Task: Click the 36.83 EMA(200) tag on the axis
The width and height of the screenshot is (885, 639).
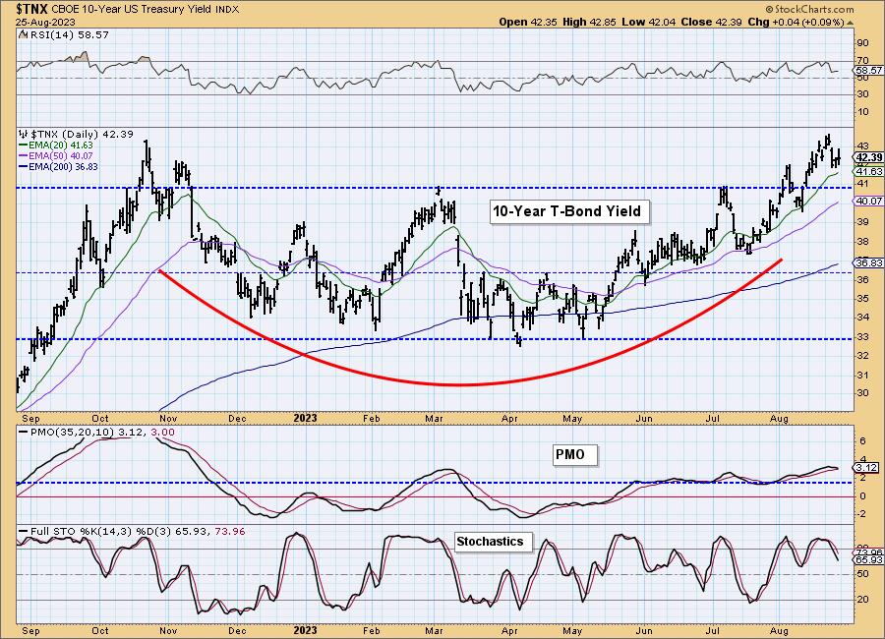Action: click(869, 263)
